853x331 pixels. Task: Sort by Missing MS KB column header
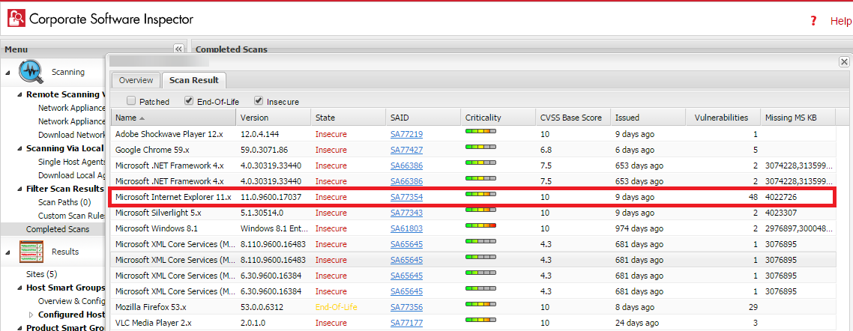(798, 118)
